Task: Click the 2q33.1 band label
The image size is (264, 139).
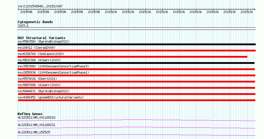Action: coord(23,25)
